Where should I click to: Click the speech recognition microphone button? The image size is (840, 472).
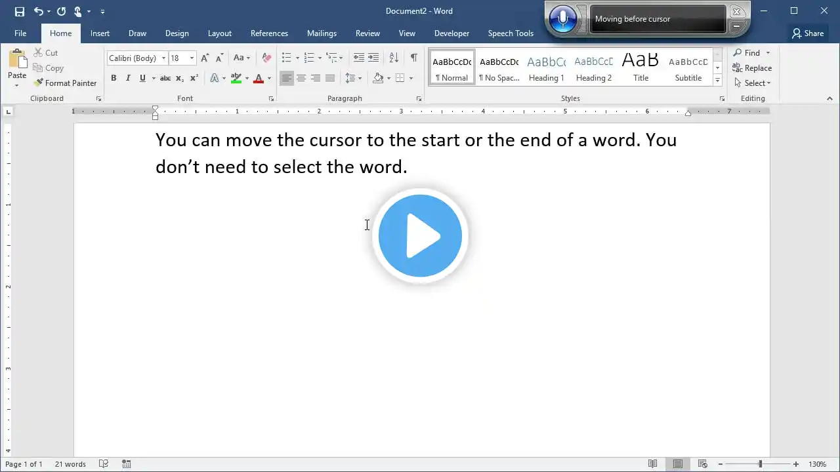tap(562, 19)
